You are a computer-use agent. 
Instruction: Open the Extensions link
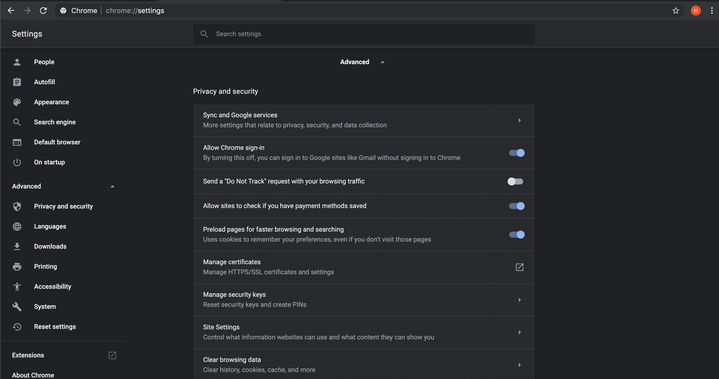28,355
